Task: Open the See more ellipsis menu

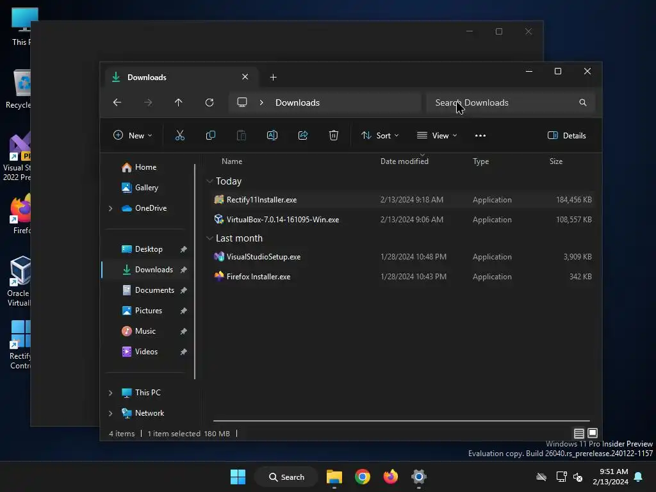Action: coord(480,136)
